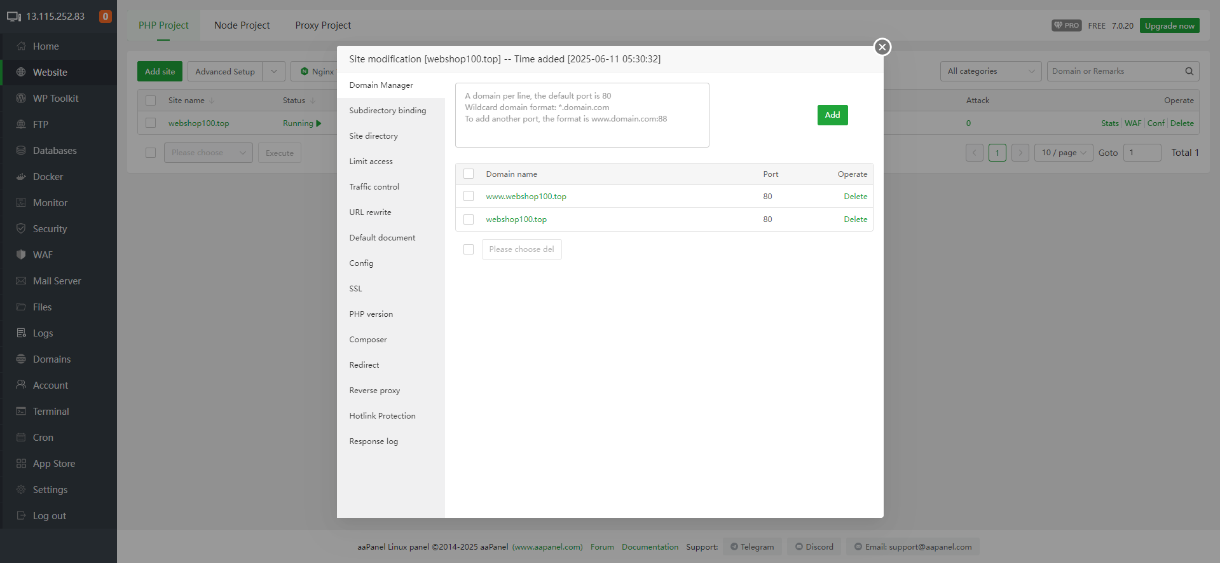Click the Mail Server envelope icon
The height and width of the screenshot is (563, 1220).
(x=21, y=281)
